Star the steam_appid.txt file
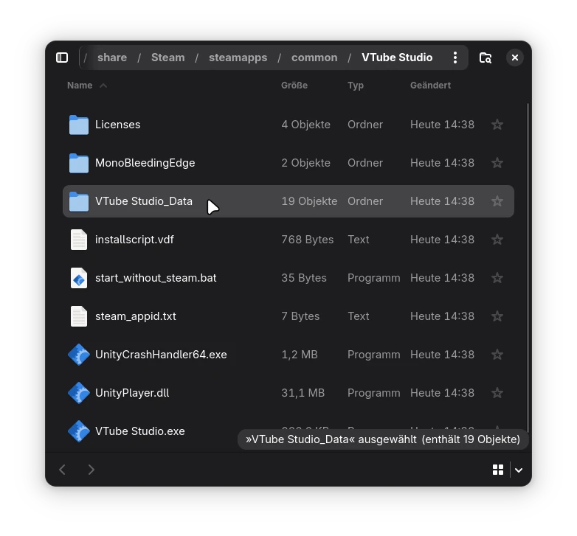The height and width of the screenshot is (536, 577). coord(497,316)
